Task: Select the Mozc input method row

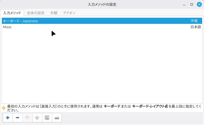Action: (102, 27)
